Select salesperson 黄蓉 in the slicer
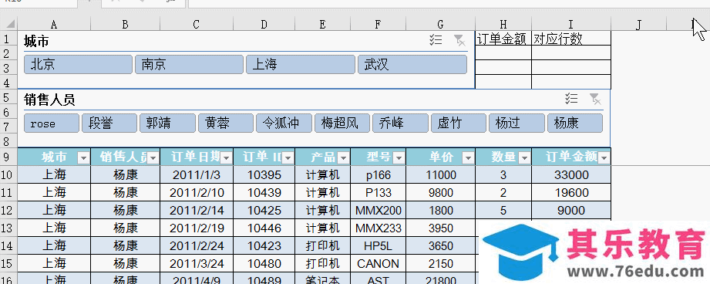This screenshot has width=710, height=284. click(226, 123)
